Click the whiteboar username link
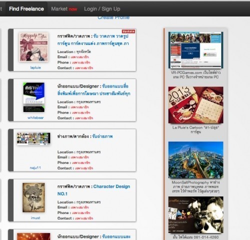Screen dimensions: 250x240 [35, 117]
